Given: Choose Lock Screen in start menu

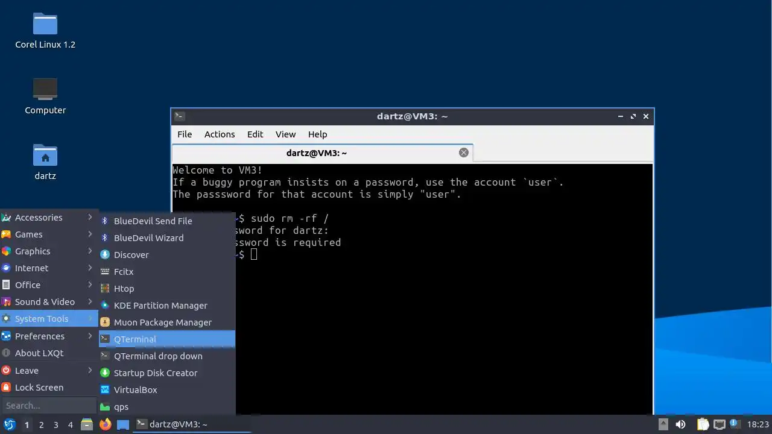Looking at the screenshot, I should (49, 388).
